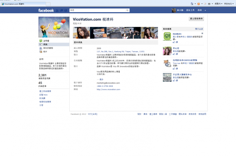236x156 pixels.
Task: Open the Mobile01 page link
Action: 177,34
